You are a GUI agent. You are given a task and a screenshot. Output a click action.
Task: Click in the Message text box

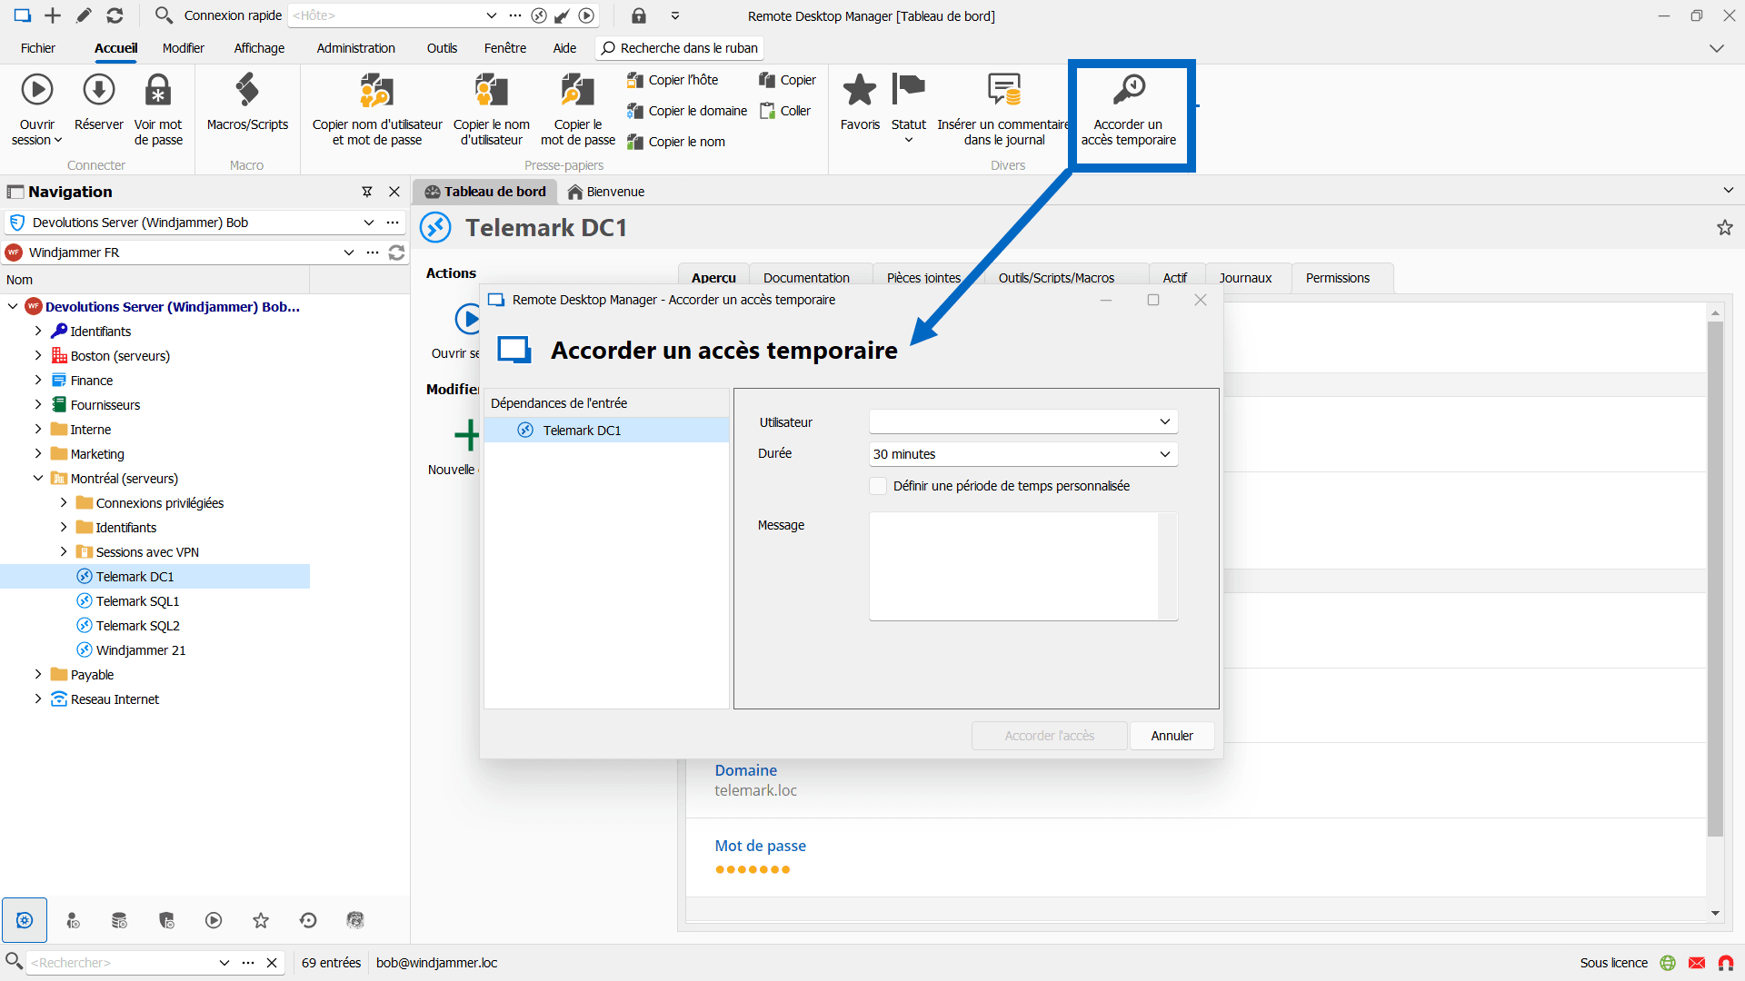point(1013,566)
